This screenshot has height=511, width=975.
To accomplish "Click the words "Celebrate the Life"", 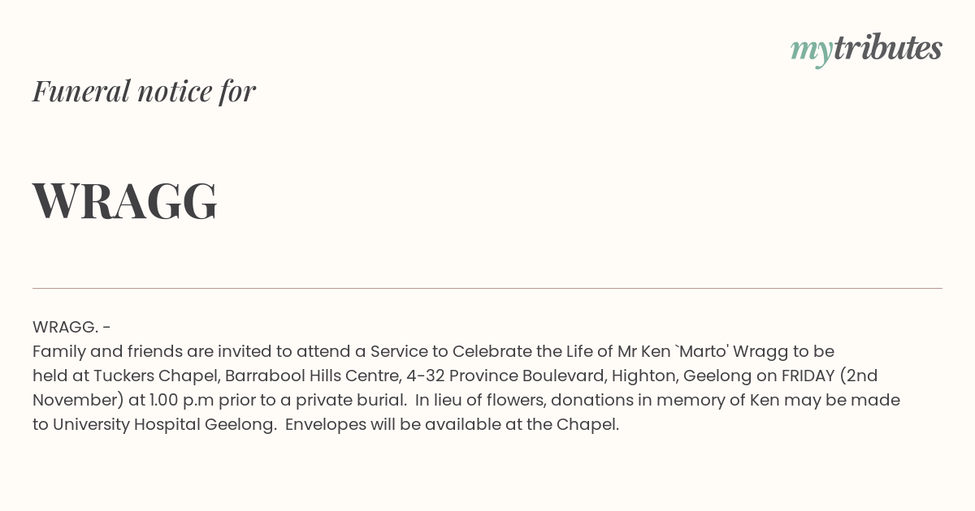I will [x=520, y=351].
